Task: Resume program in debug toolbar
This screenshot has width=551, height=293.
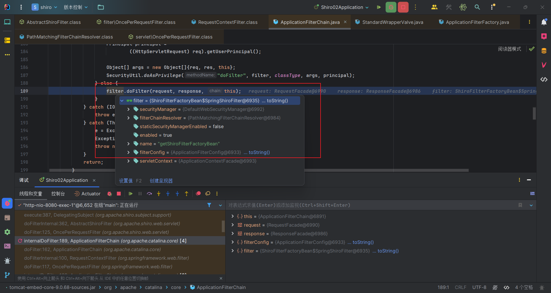Action: tap(131, 194)
